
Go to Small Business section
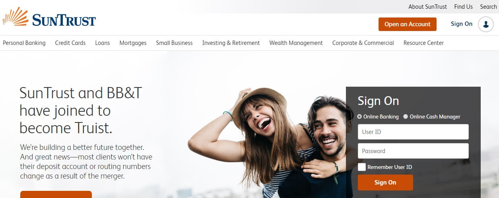point(174,43)
